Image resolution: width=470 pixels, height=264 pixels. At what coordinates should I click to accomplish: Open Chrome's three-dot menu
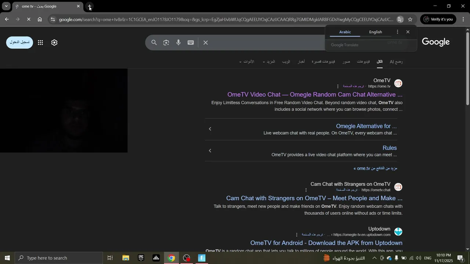point(463,19)
